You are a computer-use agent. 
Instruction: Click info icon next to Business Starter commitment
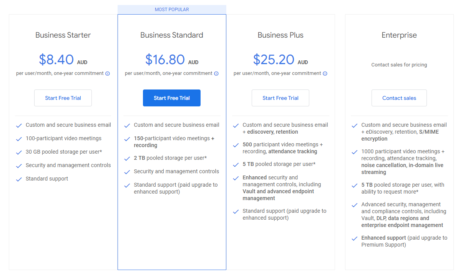click(108, 73)
